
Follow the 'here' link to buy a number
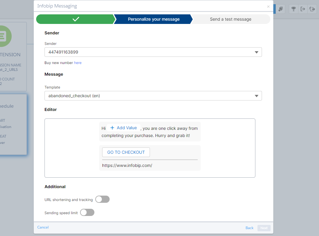click(x=78, y=63)
